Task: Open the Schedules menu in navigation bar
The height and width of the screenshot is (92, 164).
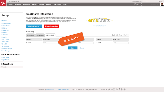Action: 26,5
